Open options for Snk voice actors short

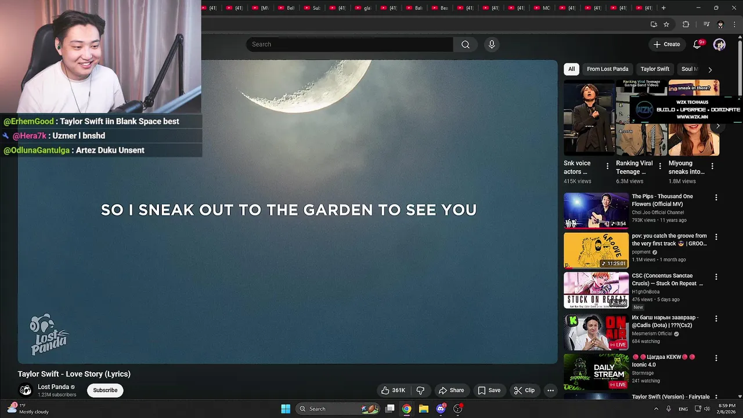point(608,166)
